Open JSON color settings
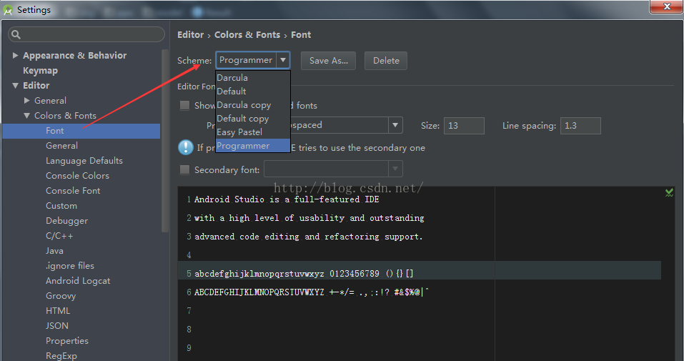684x361 pixels. [57, 326]
